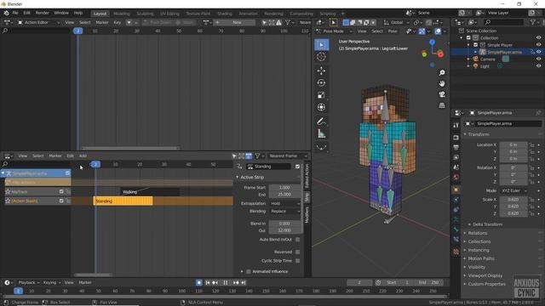Uncheck the Collection checkbox in outliner
Viewport: 545px width, 306px height.
pyautogui.click(x=468, y=37)
